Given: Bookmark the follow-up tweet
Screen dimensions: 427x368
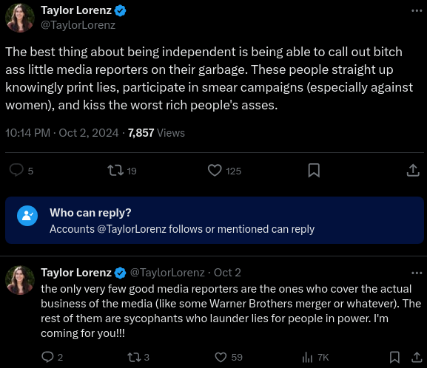Looking at the screenshot, I should (x=394, y=357).
